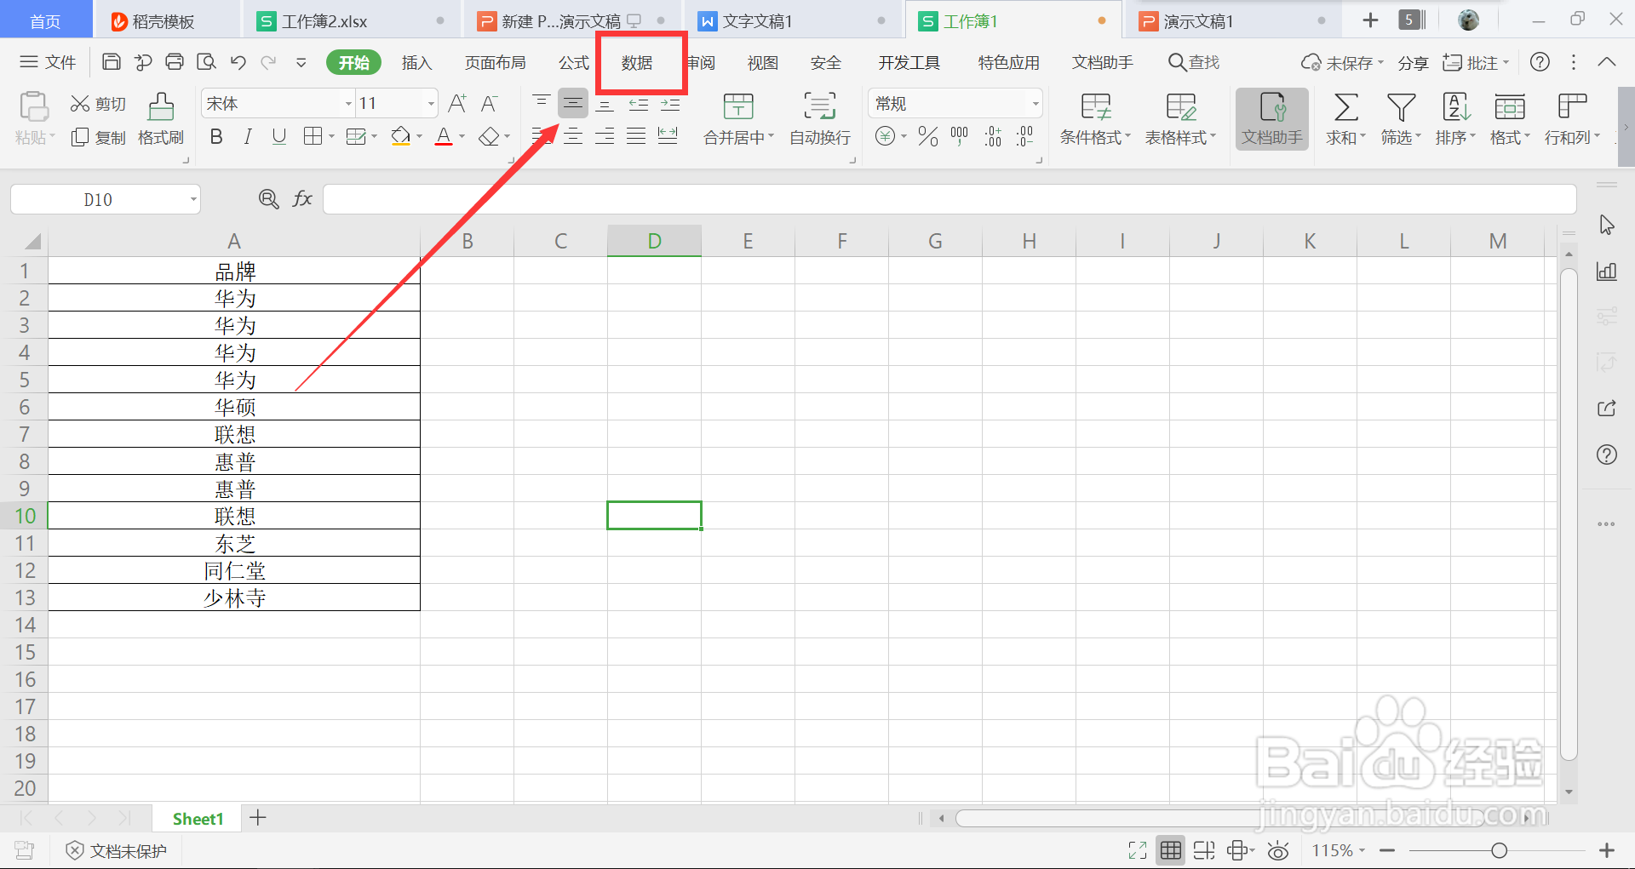The width and height of the screenshot is (1635, 869).
Task: Decrease font size with the smaller A icon
Action: (x=489, y=104)
